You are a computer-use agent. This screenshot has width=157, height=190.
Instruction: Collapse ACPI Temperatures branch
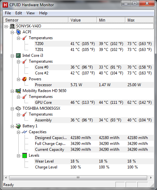[x=18, y=38]
